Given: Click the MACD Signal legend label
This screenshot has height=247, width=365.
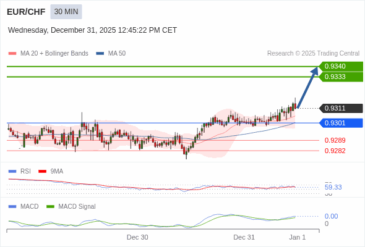Looking at the screenshot, I should (77, 207).
